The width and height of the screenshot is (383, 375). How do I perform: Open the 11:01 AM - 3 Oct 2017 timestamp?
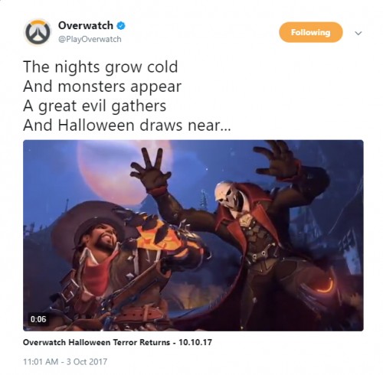(65, 361)
